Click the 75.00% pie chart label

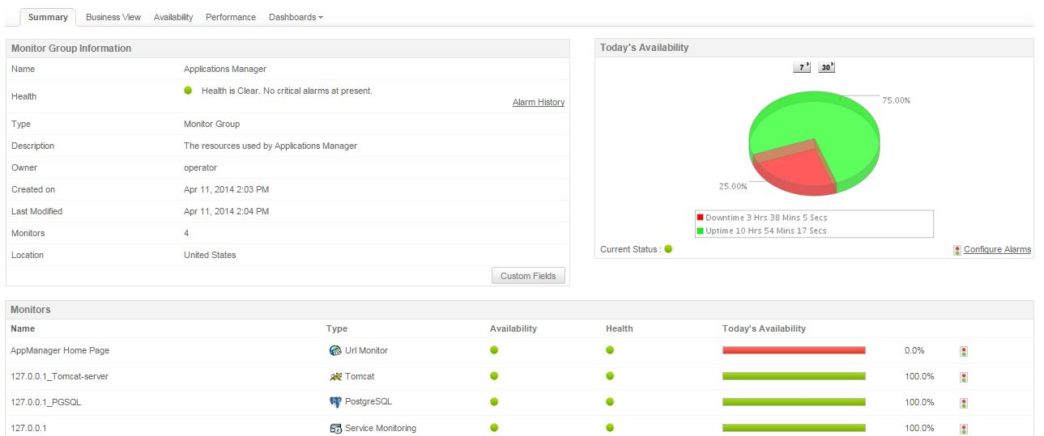tap(897, 100)
